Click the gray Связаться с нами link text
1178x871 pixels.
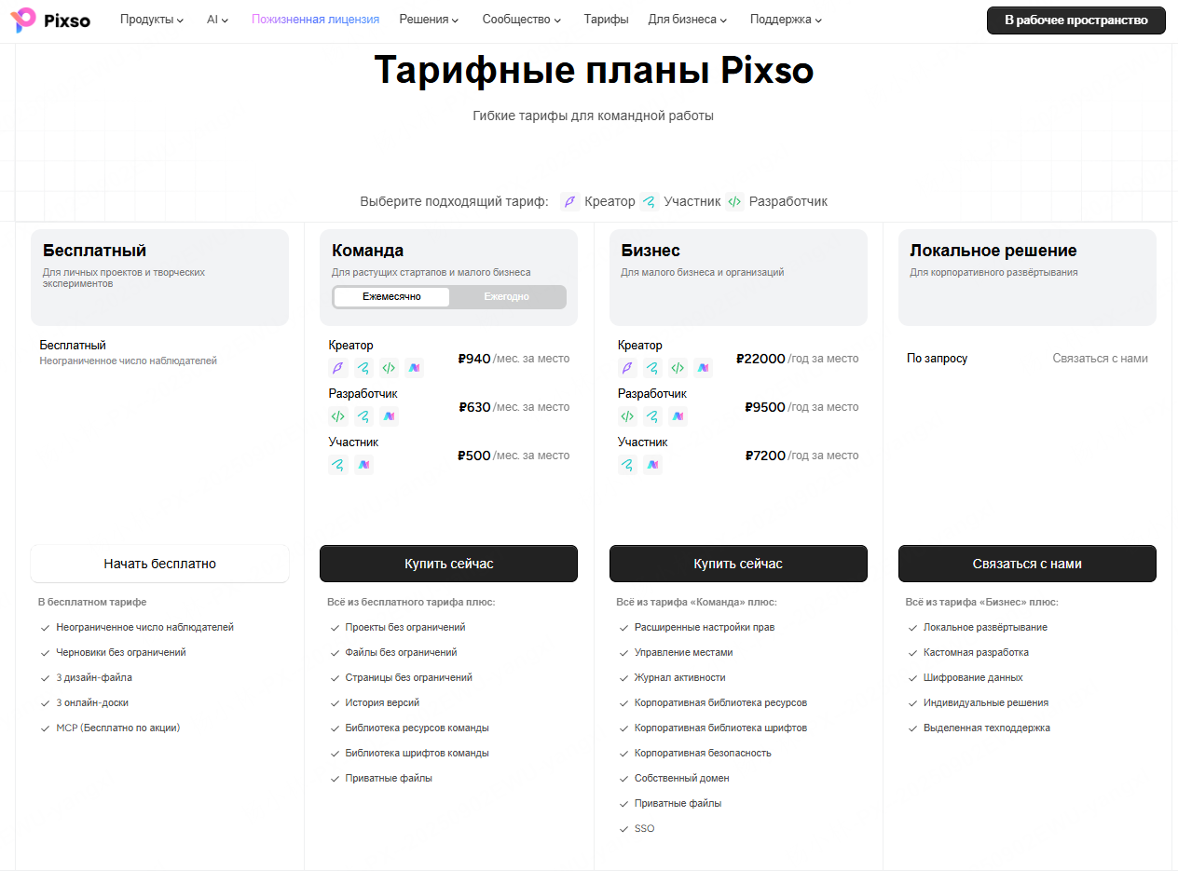click(x=1101, y=359)
